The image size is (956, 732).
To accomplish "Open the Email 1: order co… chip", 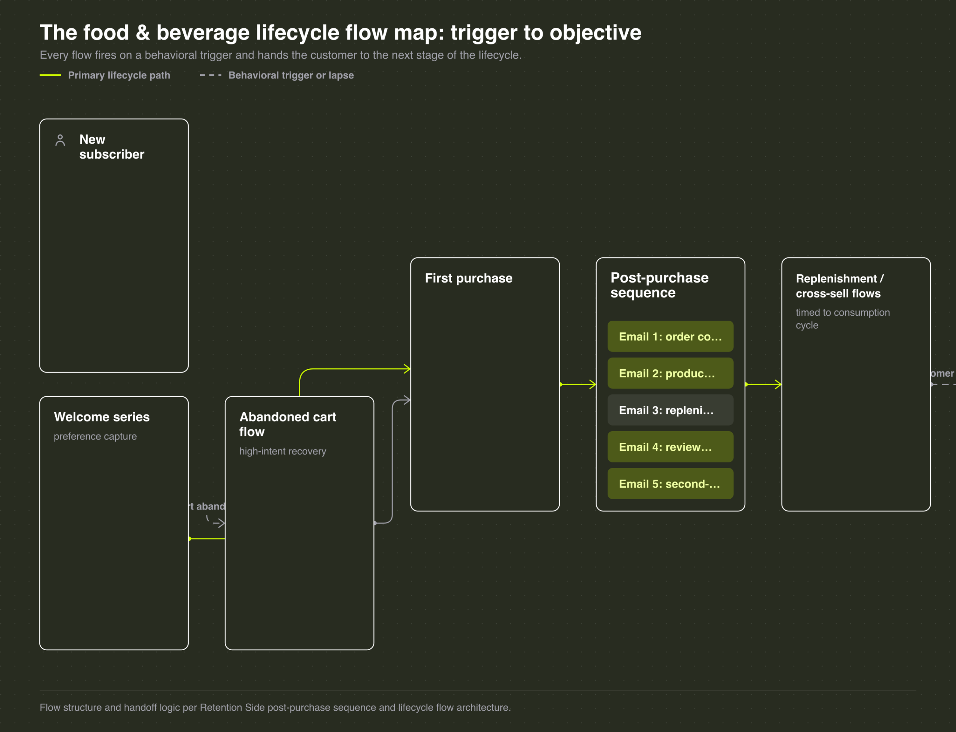I will pyautogui.click(x=670, y=336).
